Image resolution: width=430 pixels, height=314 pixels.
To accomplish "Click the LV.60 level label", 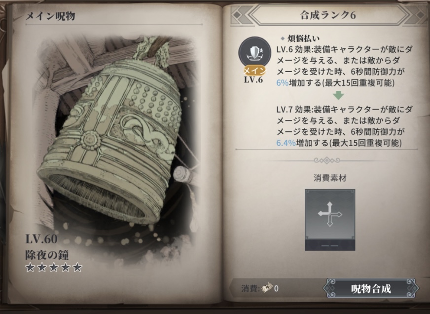I will 41,239.
